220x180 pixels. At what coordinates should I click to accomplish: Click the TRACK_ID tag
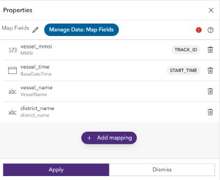pyautogui.click(x=186, y=50)
